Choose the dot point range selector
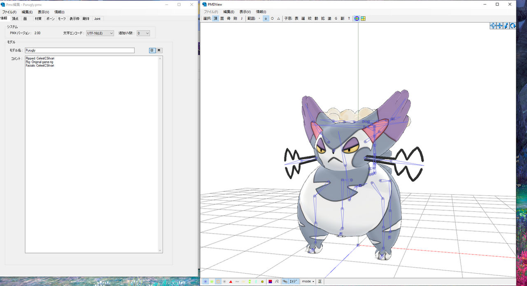 pos(259,19)
